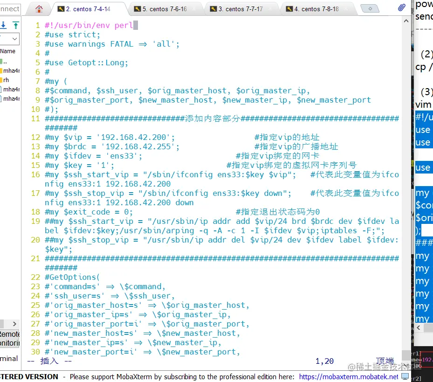Click the 'new_master_port=i' option line
The height and width of the screenshot is (382, 433).
tap(142, 352)
